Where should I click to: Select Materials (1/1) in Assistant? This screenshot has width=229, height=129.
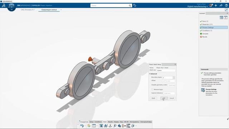tap(208, 24)
